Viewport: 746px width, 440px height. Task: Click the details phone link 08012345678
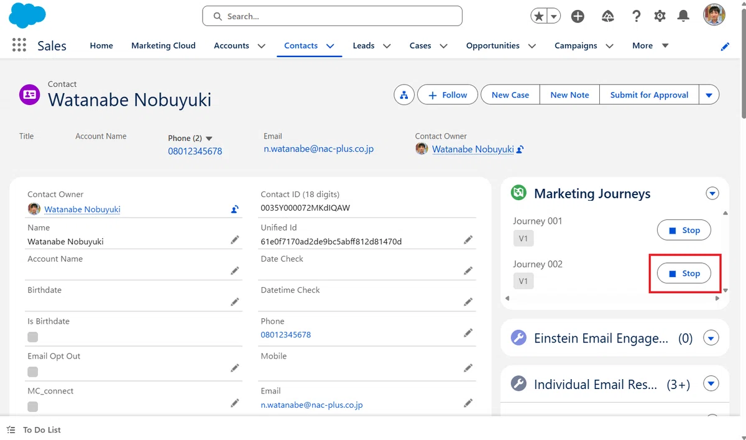(x=286, y=334)
